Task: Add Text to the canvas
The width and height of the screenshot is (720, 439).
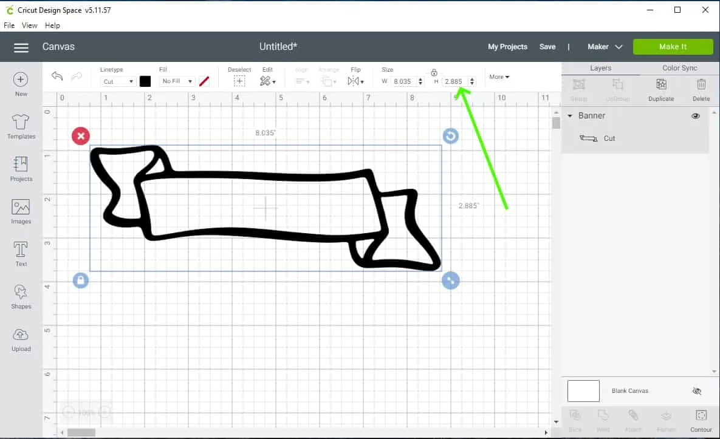Action: (21, 254)
